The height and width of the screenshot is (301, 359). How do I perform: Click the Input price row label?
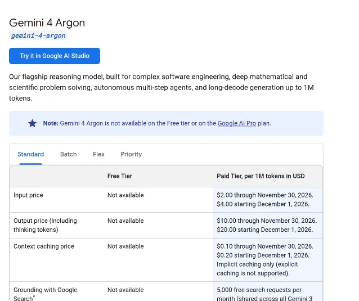[28, 195]
